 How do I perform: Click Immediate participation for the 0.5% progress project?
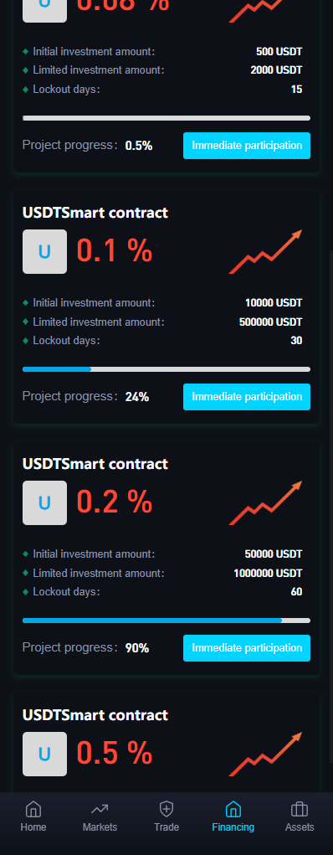[x=247, y=146]
